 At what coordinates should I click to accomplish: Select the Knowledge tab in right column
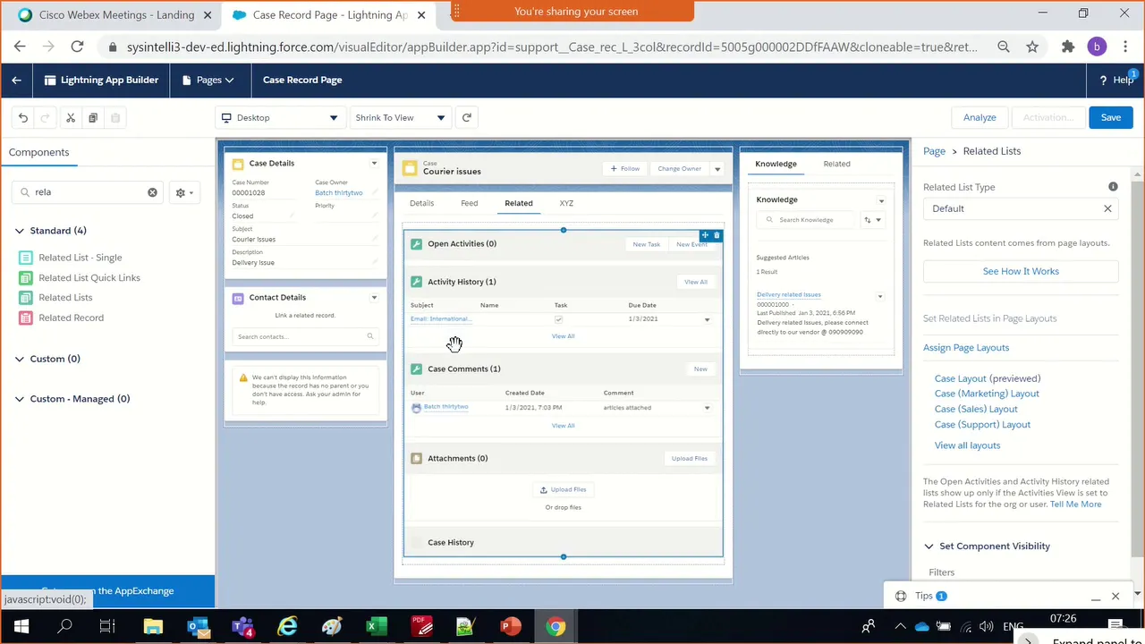coord(776,164)
